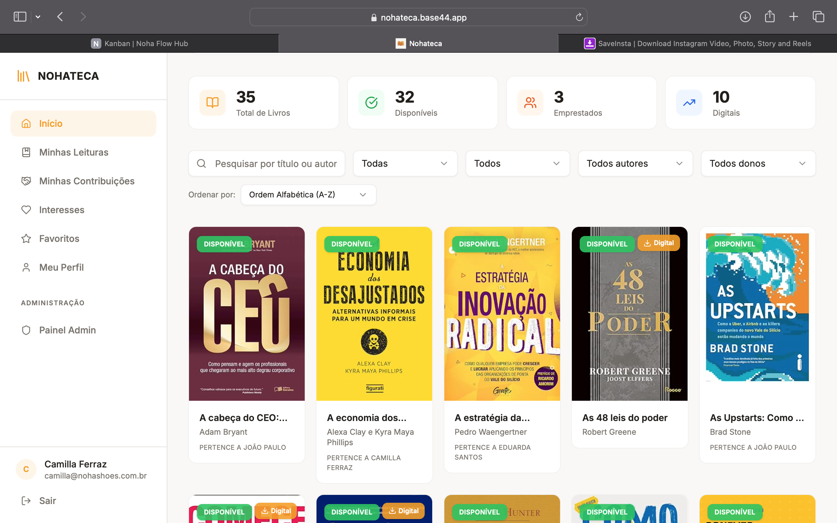Click the checkmark icon on Disponíveis card

tap(371, 103)
